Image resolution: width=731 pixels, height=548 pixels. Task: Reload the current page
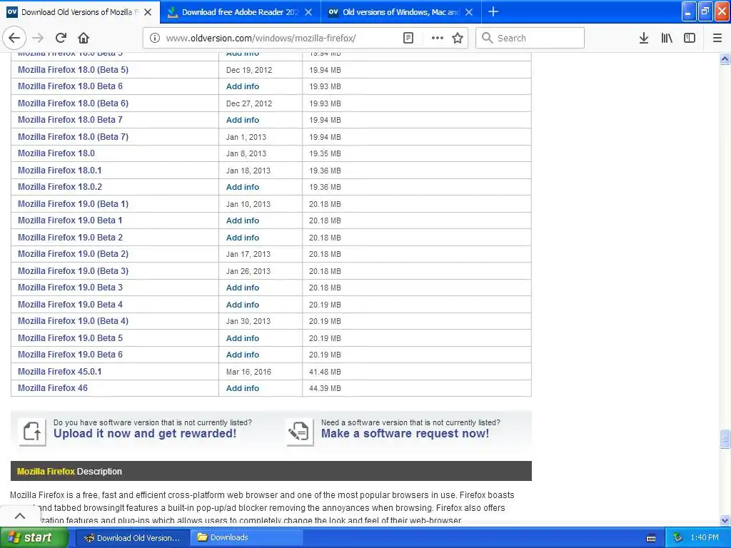point(61,38)
